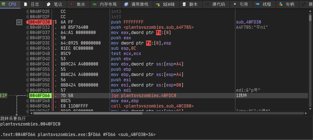
Task: Select the first int3 at 0040FD2E
Action: point(116,11)
